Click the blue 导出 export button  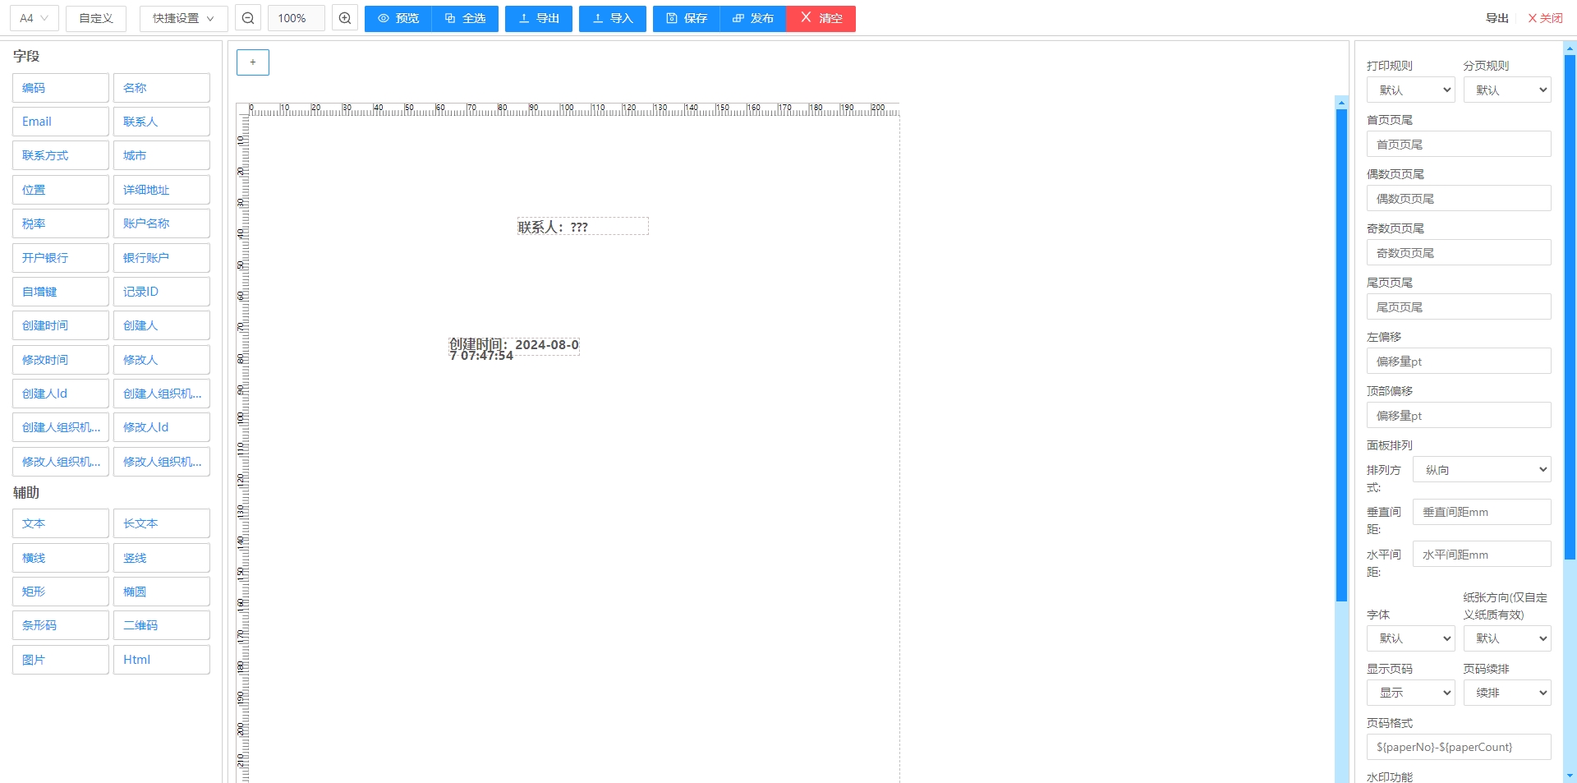tap(539, 18)
